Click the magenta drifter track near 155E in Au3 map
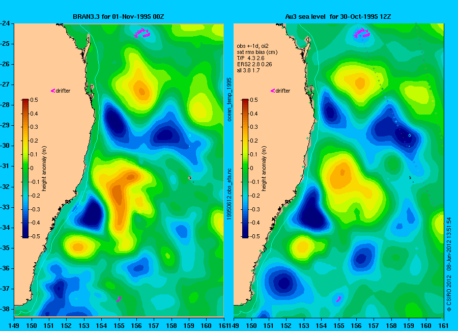458x331 pixels. [338, 299]
